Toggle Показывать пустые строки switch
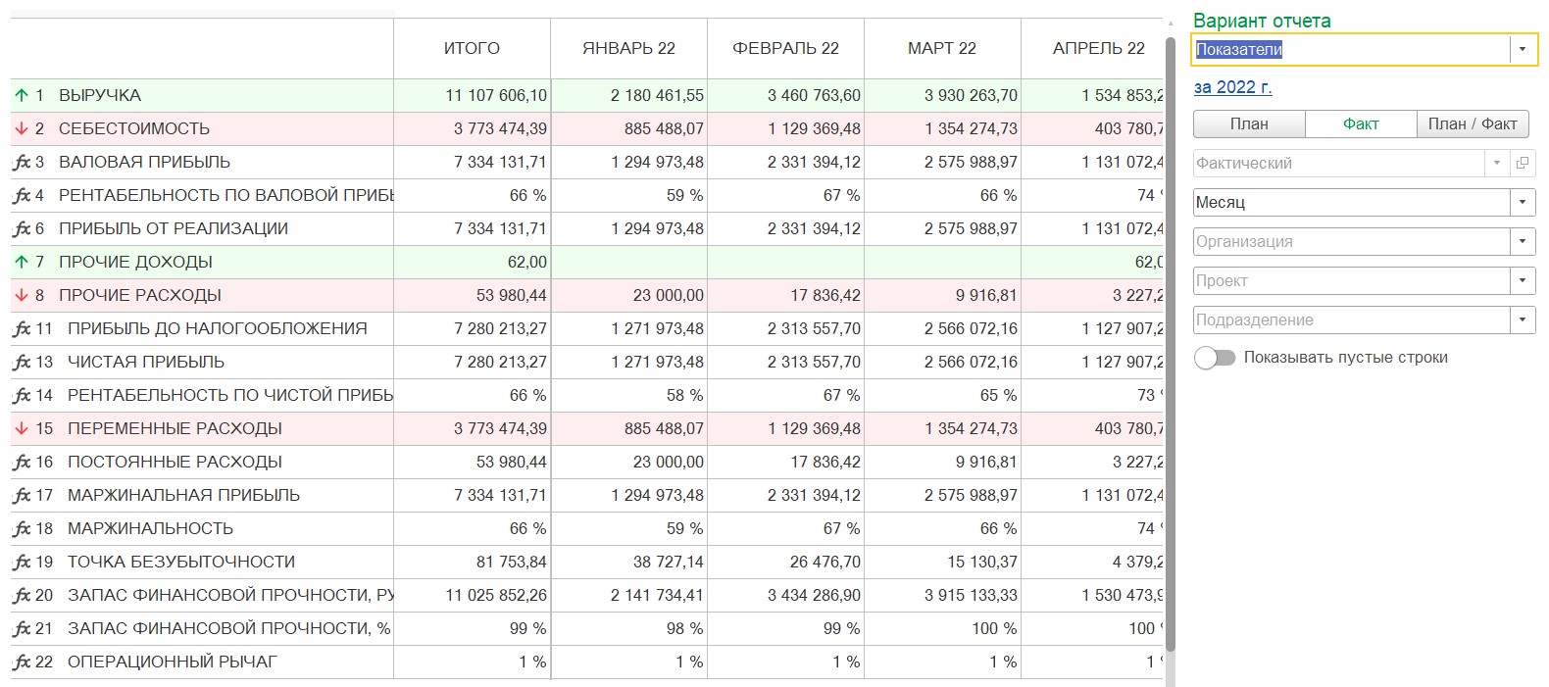Viewport: 1549px width, 687px height. [x=1215, y=358]
